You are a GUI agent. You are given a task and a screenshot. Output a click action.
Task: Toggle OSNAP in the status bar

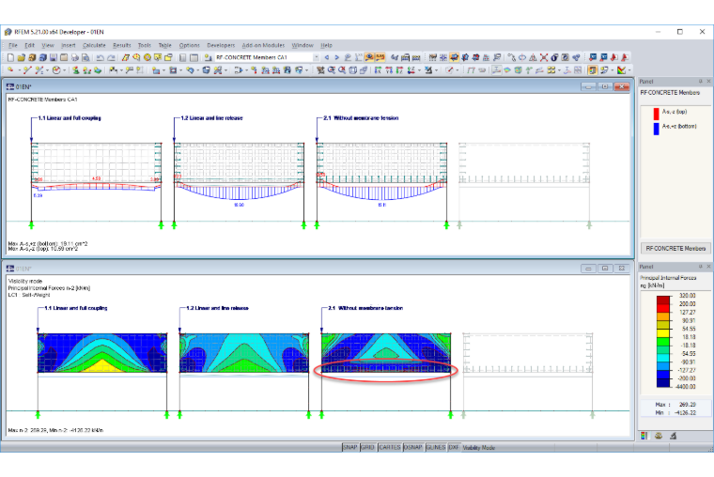coord(412,447)
